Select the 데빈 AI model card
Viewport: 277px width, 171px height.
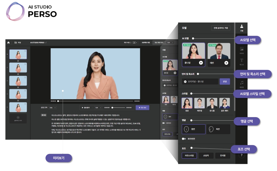pos(219,55)
